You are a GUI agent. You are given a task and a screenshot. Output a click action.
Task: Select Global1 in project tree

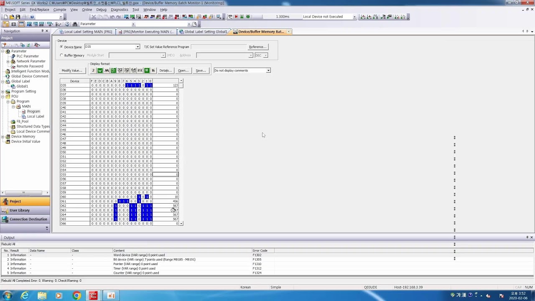pyautogui.click(x=22, y=86)
